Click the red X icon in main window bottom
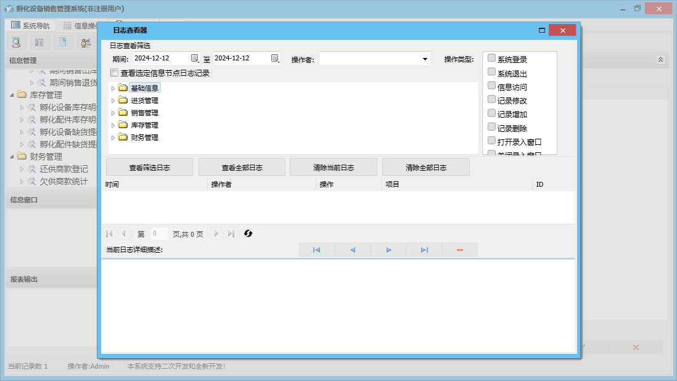The image size is (677, 381). click(636, 347)
